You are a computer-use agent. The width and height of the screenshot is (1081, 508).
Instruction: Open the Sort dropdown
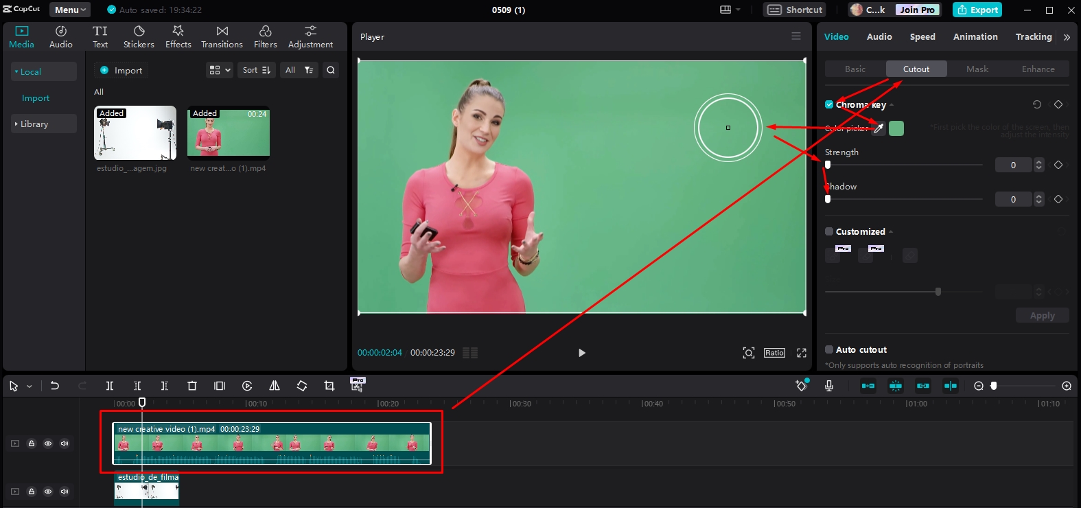[x=257, y=70]
